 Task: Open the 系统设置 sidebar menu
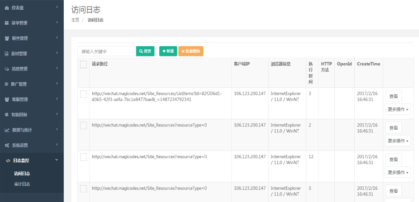coord(32,145)
